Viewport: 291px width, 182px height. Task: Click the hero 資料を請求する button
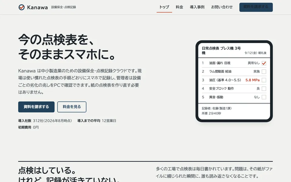(x=36, y=107)
